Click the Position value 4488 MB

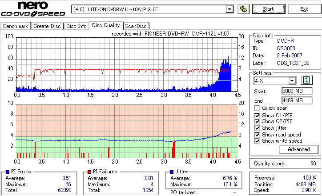pos(306,184)
